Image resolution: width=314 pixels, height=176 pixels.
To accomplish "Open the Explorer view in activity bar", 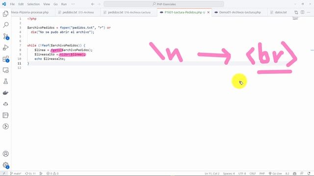I will click(x=5, y=14).
